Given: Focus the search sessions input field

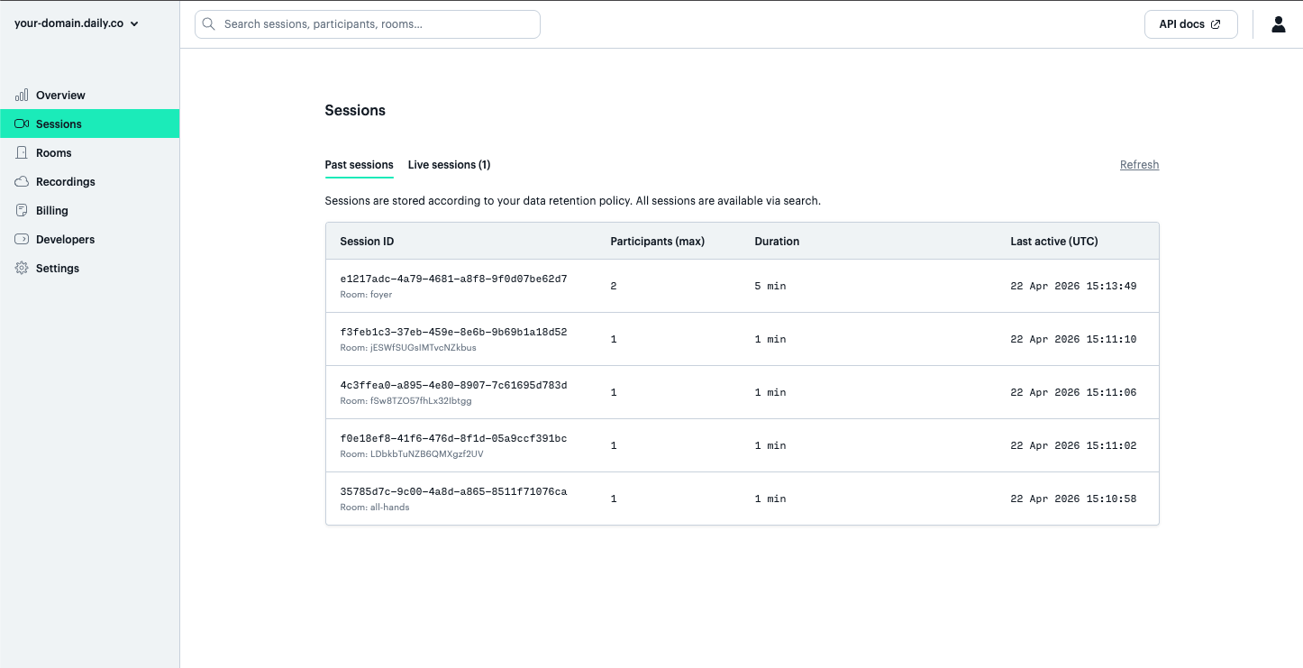Looking at the screenshot, I should click(368, 24).
